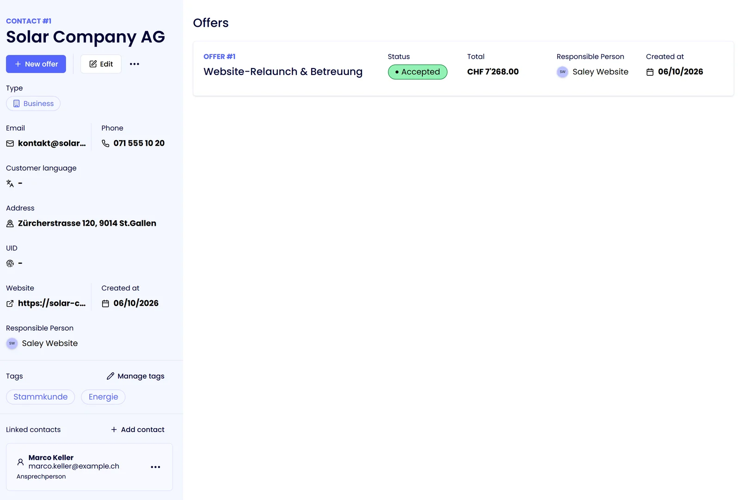Click the SW avatar in offer row

(562, 72)
